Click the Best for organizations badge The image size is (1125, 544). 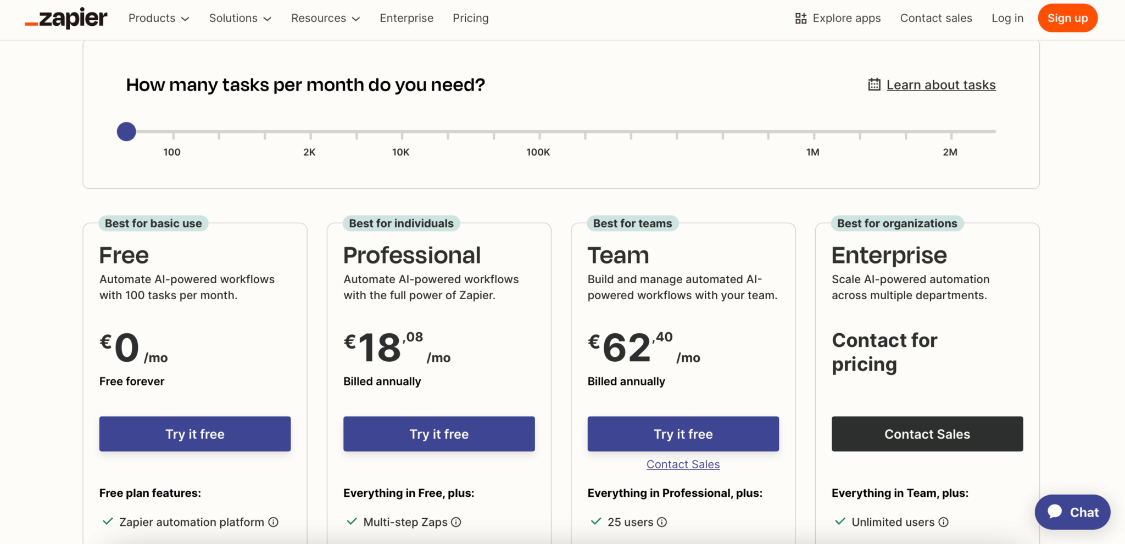pos(897,223)
